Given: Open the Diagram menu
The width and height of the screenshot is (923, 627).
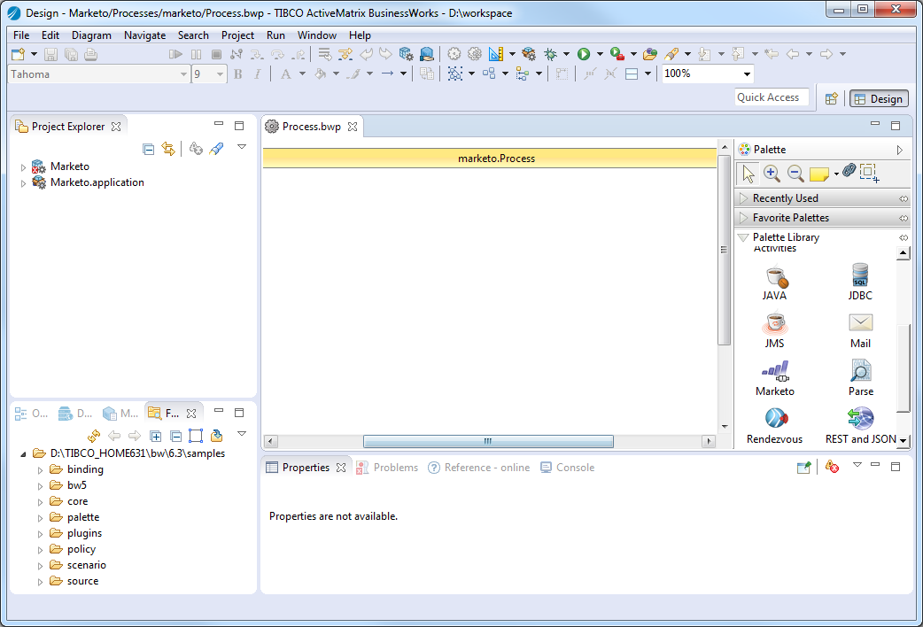Looking at the screenshot, I should (91, 35).
